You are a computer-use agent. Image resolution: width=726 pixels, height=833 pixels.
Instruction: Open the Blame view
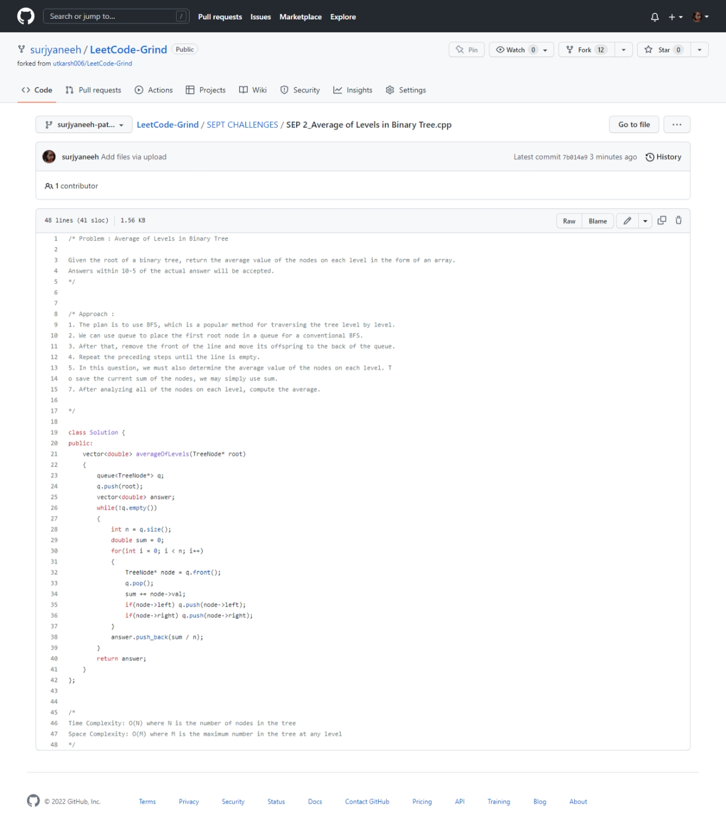(x=598, y=221)
